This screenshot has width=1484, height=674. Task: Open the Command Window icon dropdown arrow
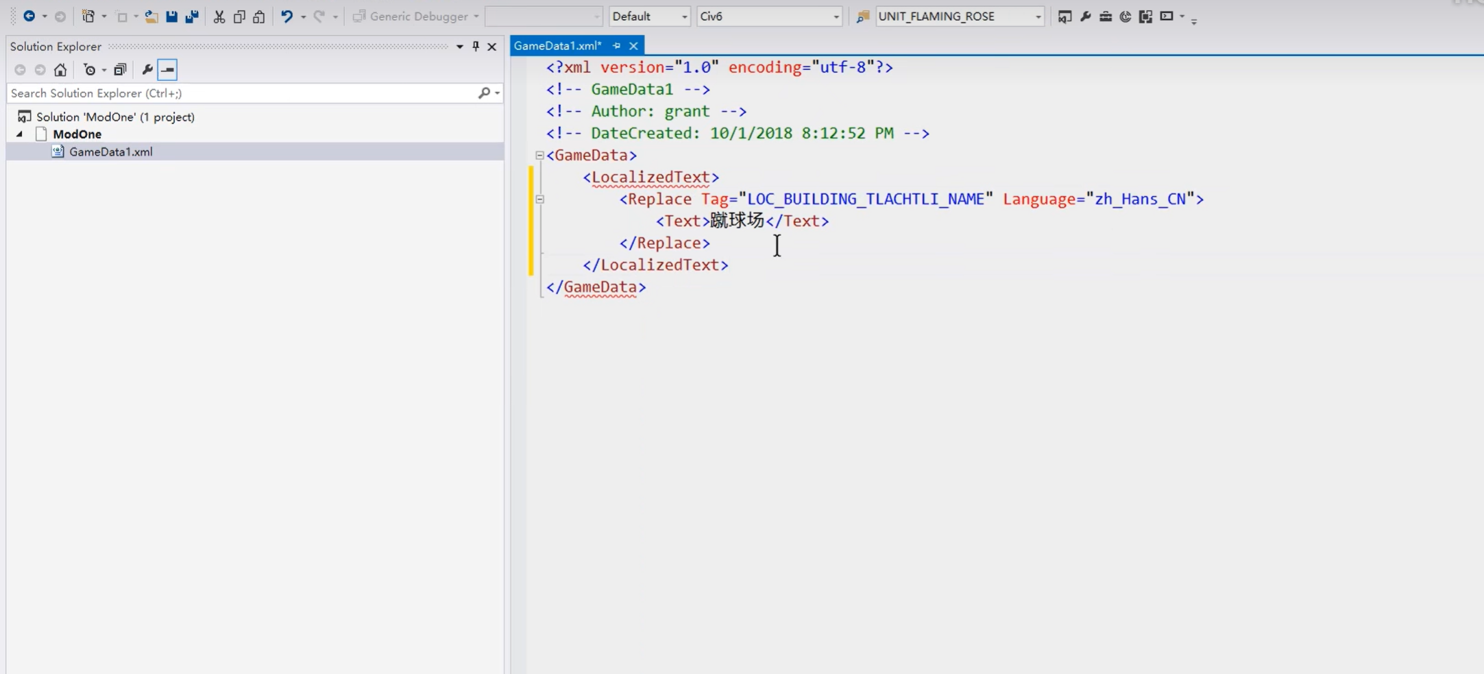pos(1182,16)
